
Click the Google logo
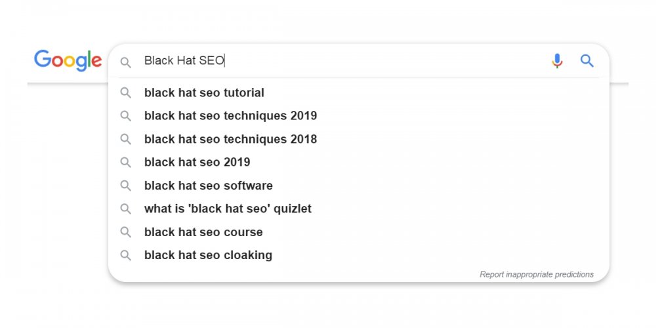[x=68, y=60]
